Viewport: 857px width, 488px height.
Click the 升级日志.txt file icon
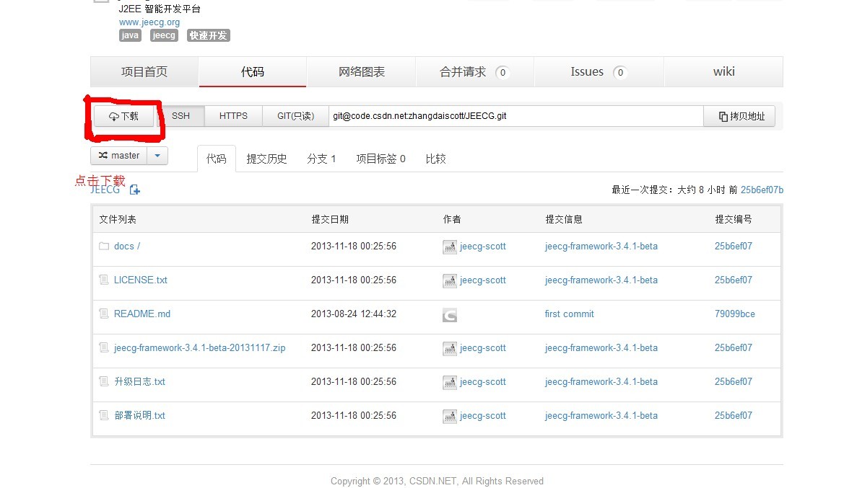[x=104, y=381]
